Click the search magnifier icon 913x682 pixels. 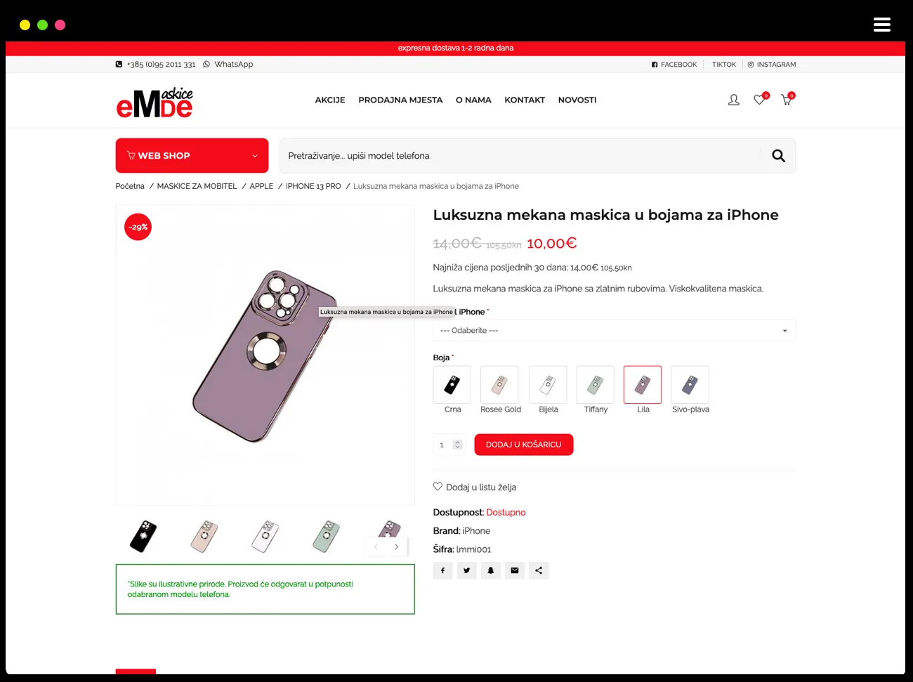778,156
